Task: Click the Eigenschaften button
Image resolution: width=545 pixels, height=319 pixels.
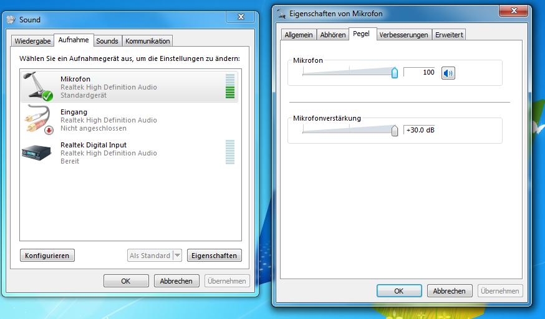Action: [x=214, y=256]
